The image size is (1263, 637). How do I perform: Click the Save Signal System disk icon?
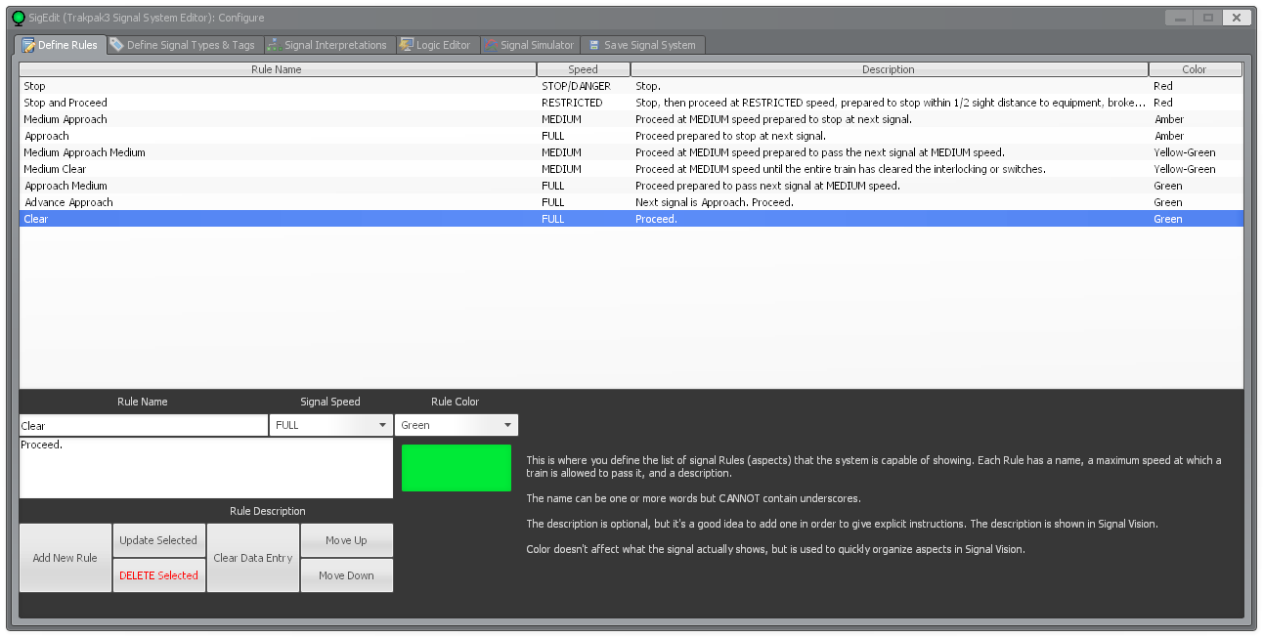click(x=594, y=45)
